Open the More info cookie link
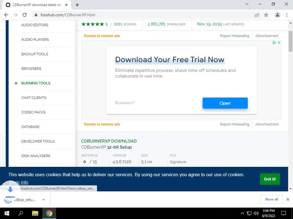 click(19, 182)
